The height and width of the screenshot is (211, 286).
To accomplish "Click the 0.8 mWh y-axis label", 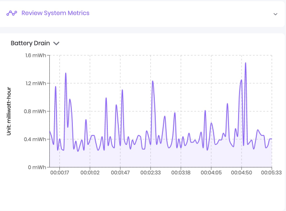I will click(35, 111).
